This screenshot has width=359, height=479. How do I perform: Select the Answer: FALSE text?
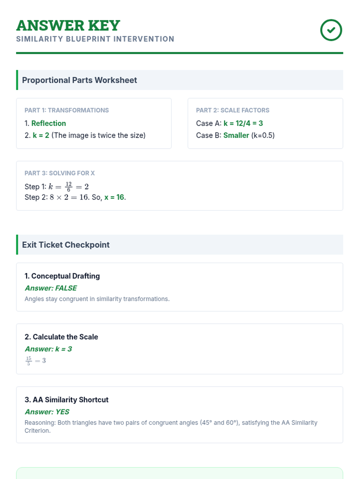[x=51, y=288]
